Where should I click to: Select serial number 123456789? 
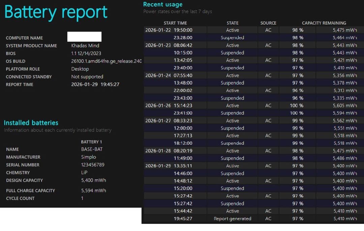click(x=93, y=165)
